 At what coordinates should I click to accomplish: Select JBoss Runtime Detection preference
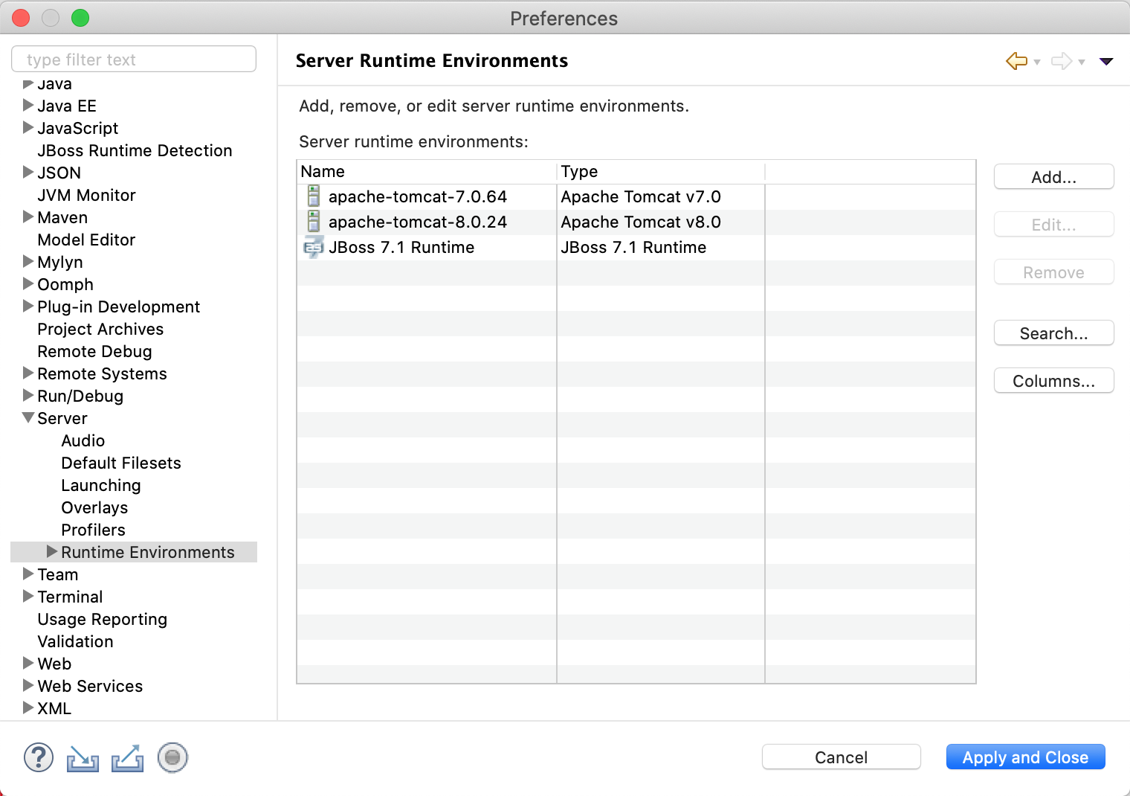[135, 150]
